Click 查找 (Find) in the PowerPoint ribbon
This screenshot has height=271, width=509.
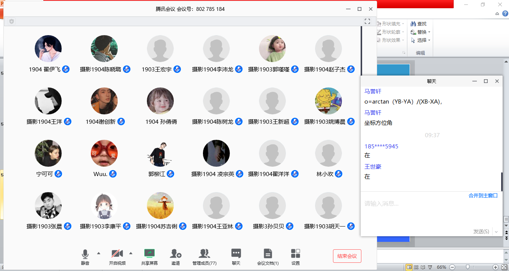(419, 24)
